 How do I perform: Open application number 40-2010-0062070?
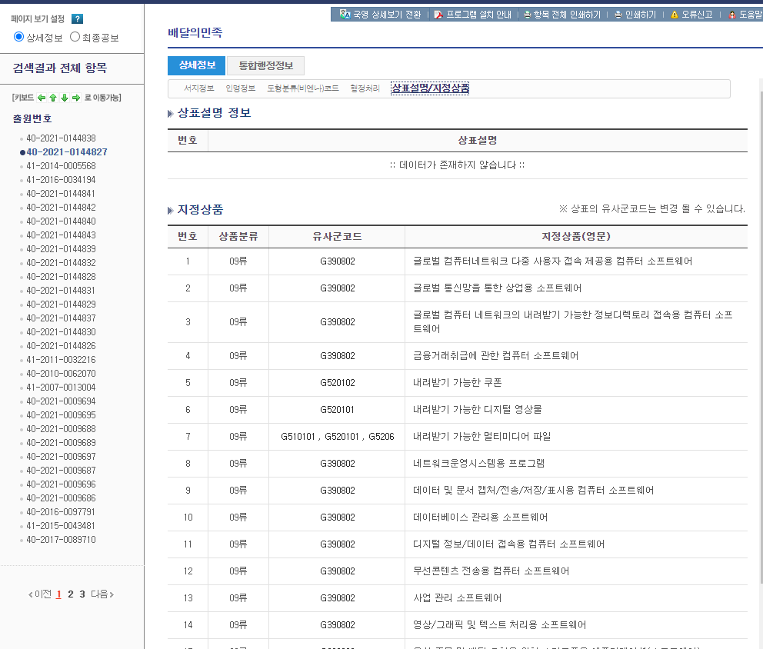coord(61,374)
